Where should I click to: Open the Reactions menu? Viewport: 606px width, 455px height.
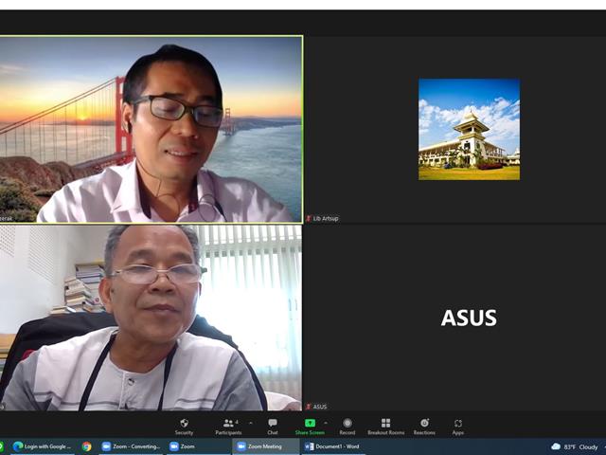pos(424,427)
